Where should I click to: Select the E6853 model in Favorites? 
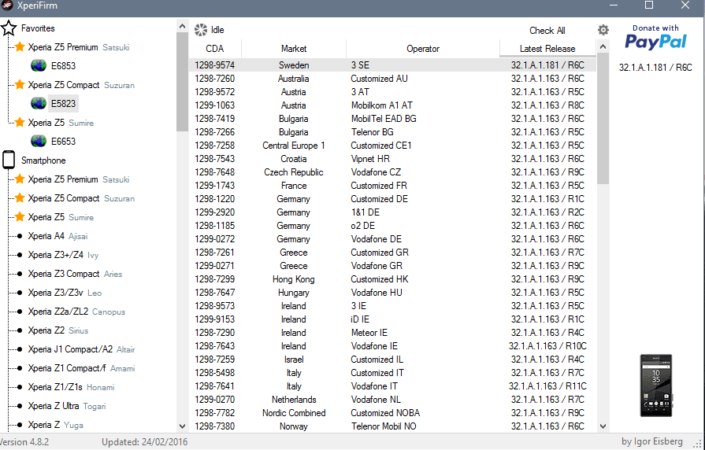point(63,66)
